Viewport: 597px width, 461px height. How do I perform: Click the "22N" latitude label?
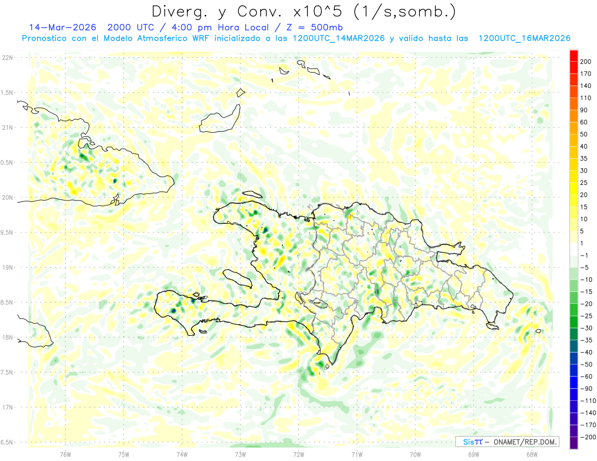pos(7,58)
